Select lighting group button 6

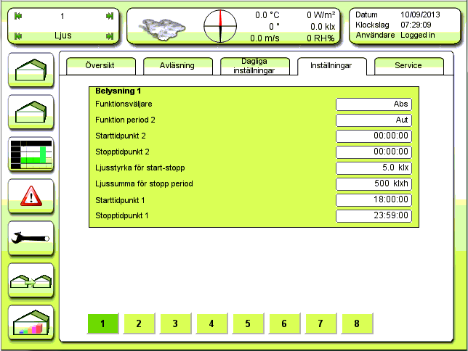click(284, 323)
